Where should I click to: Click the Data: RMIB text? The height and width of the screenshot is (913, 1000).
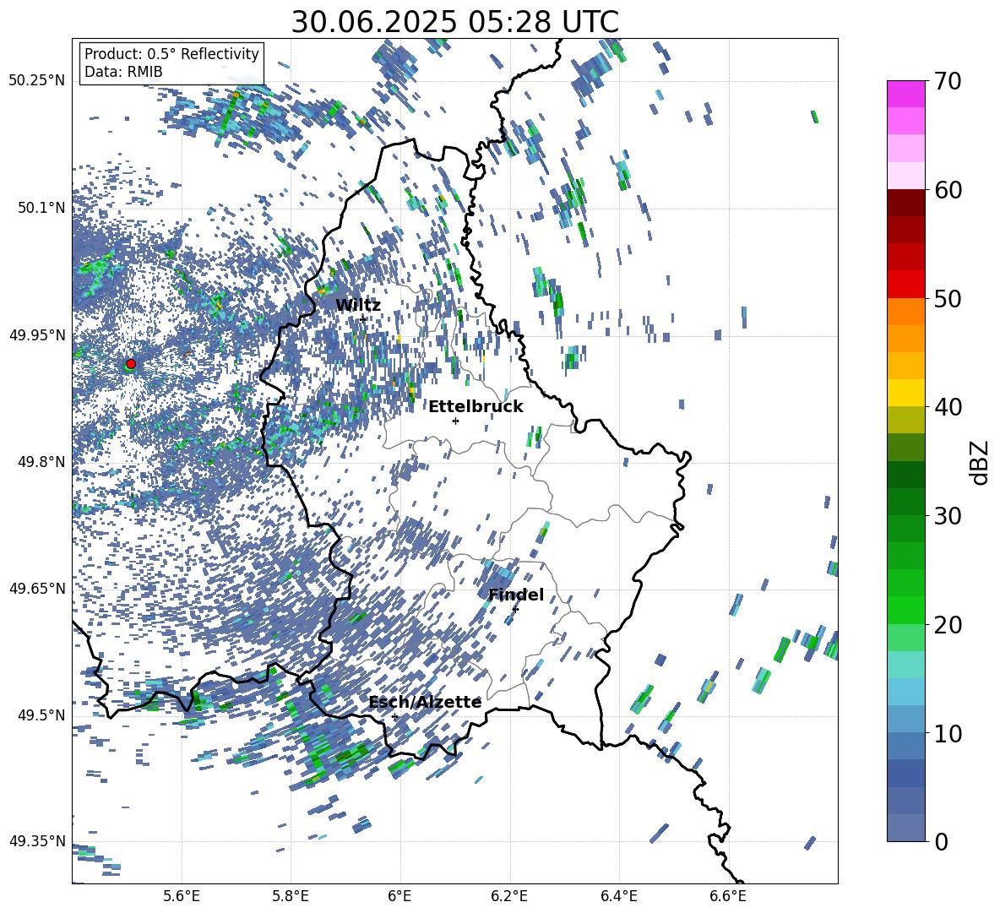[123, 72]
